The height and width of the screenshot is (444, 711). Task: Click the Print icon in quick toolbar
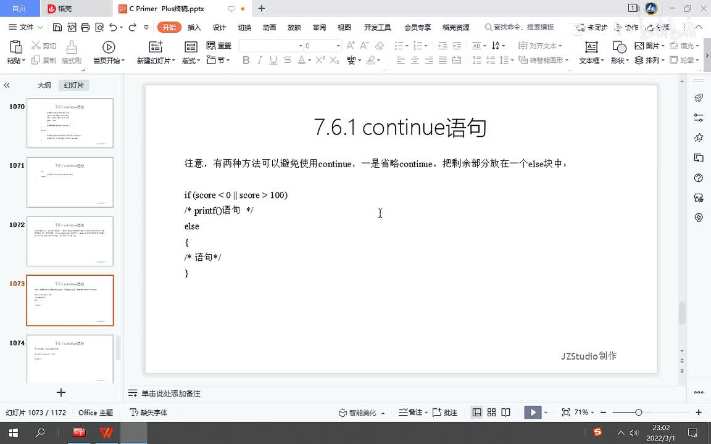[85, 27]
